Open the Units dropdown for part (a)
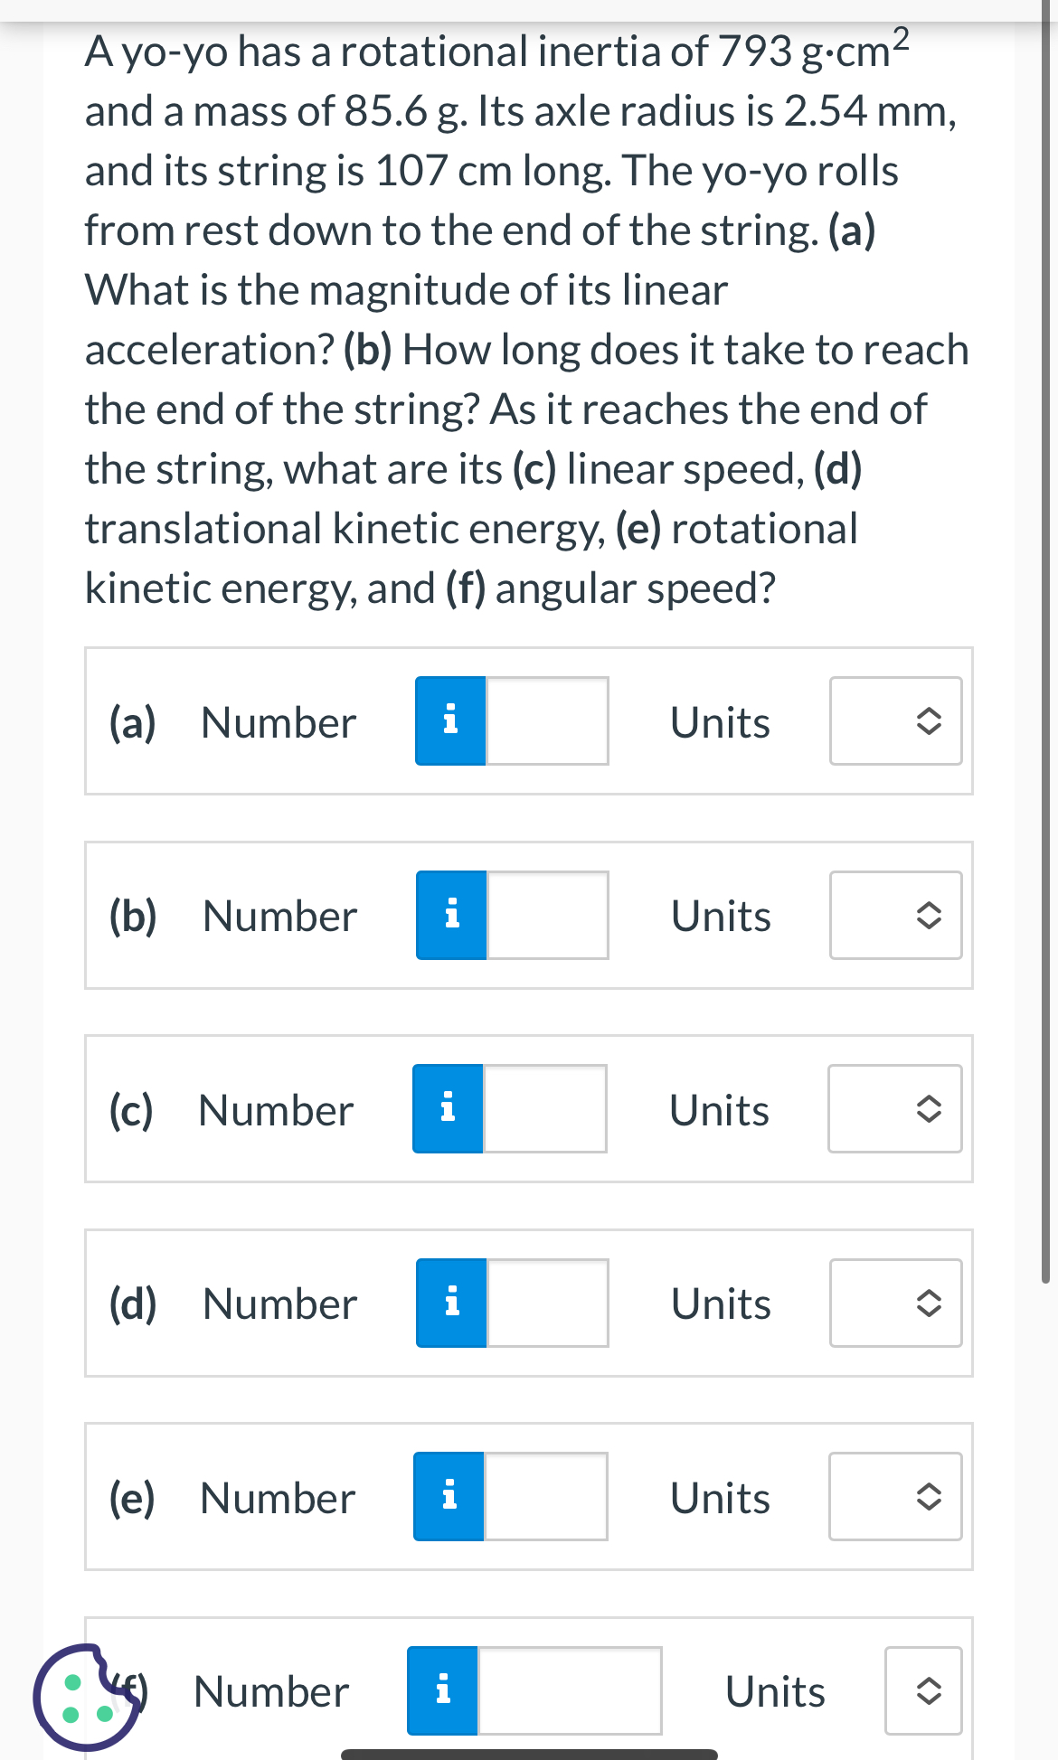Viewport: 1058px width, 1760px height. tap(895, 720)
